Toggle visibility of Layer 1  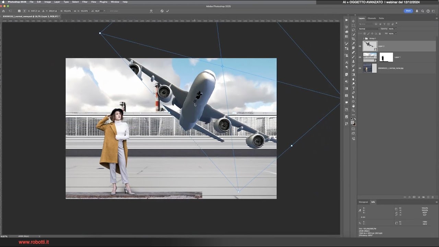[x=360, y=57]
